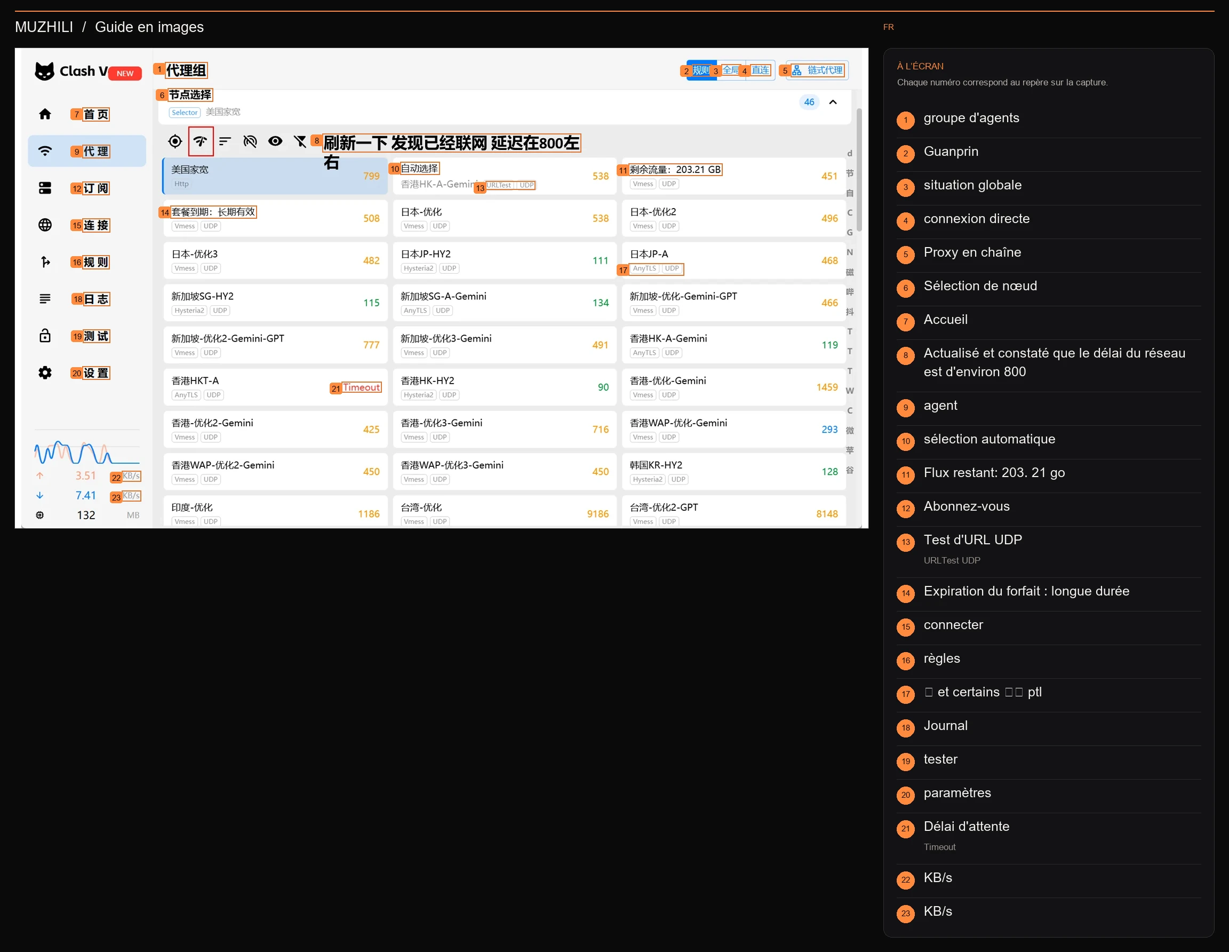The height and width of the screenshot is (952, 1229).
Task: Open the test lock icon in sidebar
Action: [x=45, y=336]
